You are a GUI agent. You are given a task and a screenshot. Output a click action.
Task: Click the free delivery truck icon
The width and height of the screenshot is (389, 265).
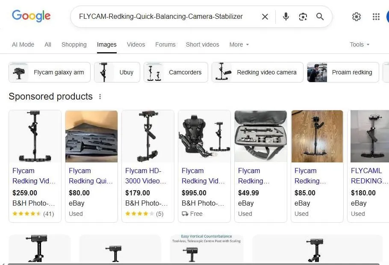(185, 214)
